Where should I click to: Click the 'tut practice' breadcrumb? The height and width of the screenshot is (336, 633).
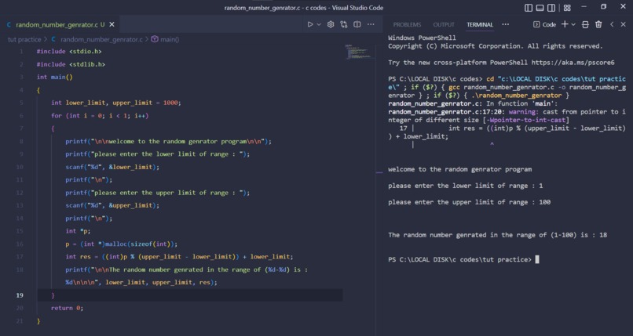pos(24,39)
